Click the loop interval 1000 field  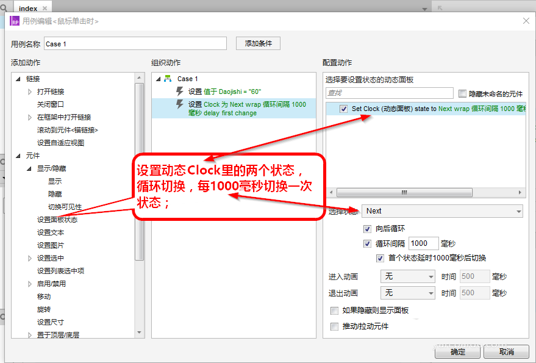tap(424, 243)
